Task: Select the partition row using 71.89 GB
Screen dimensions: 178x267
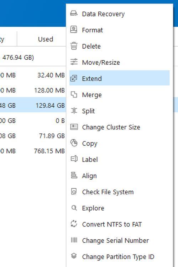Action: click(33, 136)
